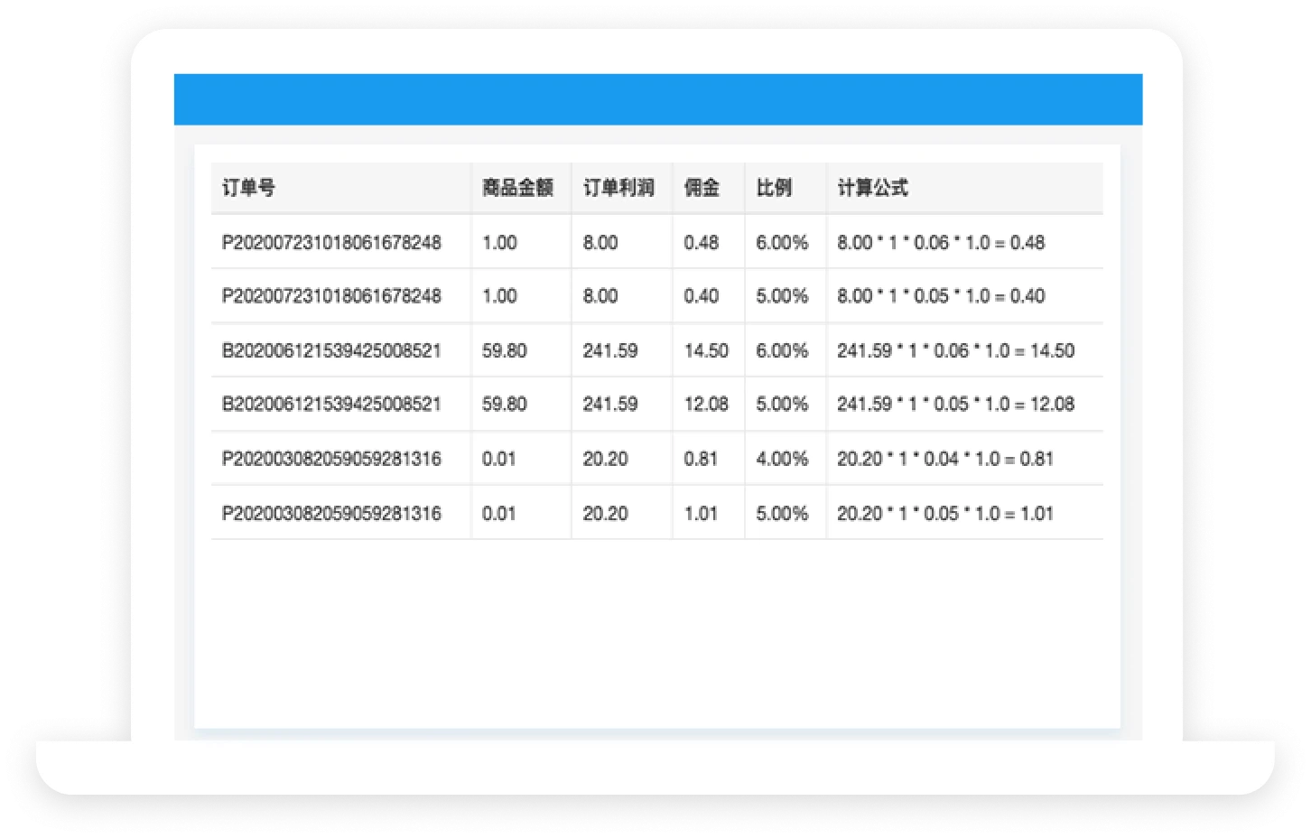The width and height of the screenshot is (1311, 838).
Task: Click the 订单号 column header
Action: click(249, 188)
